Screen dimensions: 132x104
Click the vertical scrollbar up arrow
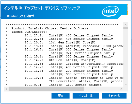125,25
